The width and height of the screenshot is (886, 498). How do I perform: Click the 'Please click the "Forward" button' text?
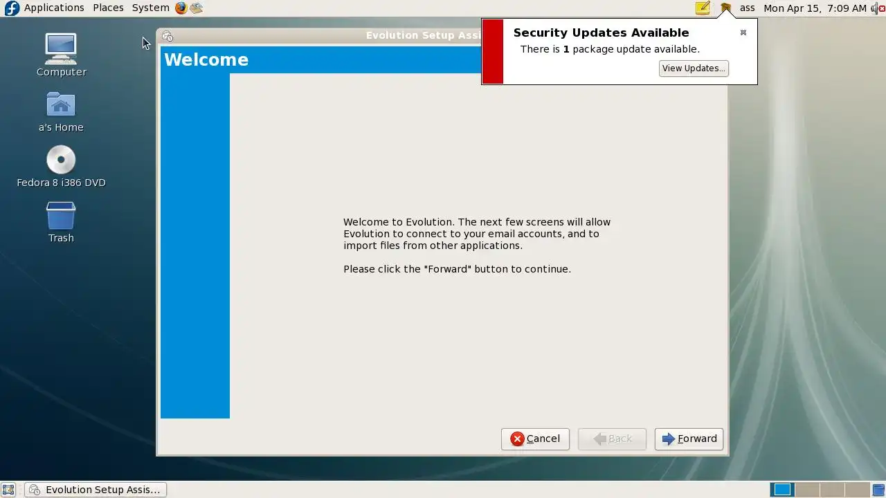pyautogui.click(x=457, y=269)
